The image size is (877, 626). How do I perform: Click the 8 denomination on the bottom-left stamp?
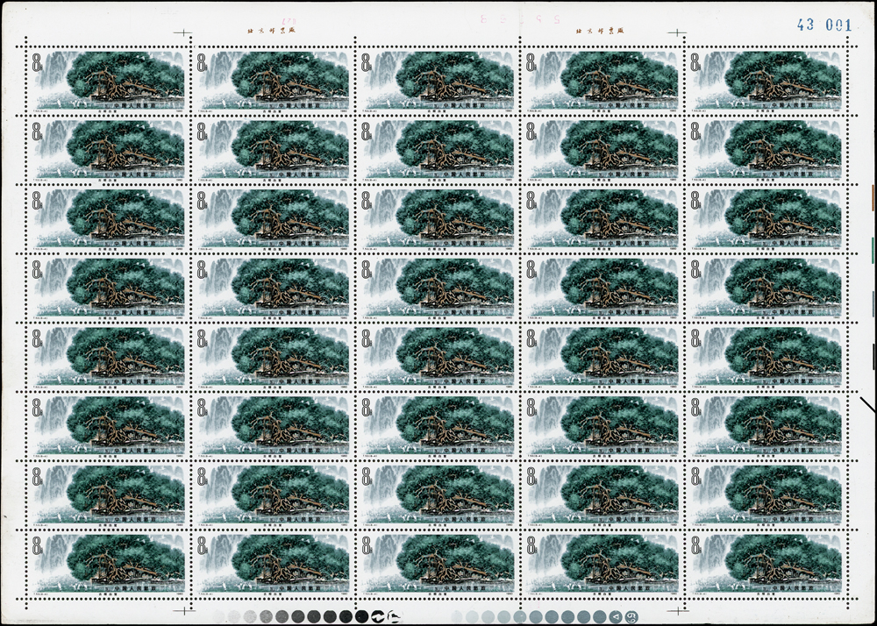[39, 547]
